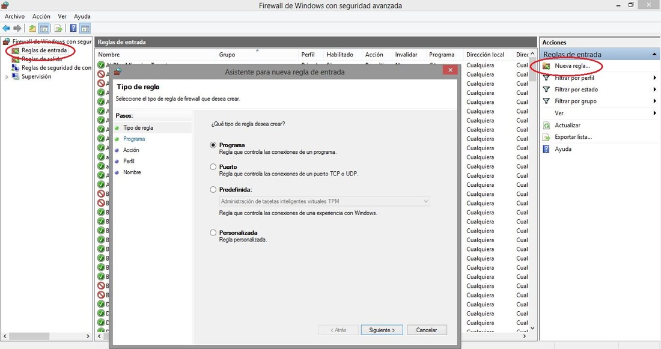661x349 pixels.
Task: Select the Predefinida rule type radio button
Action: (213, 190)
